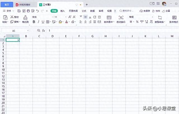The image size is (179, 114).
Task: Apply percent style format
Action: tap(137, 22)
